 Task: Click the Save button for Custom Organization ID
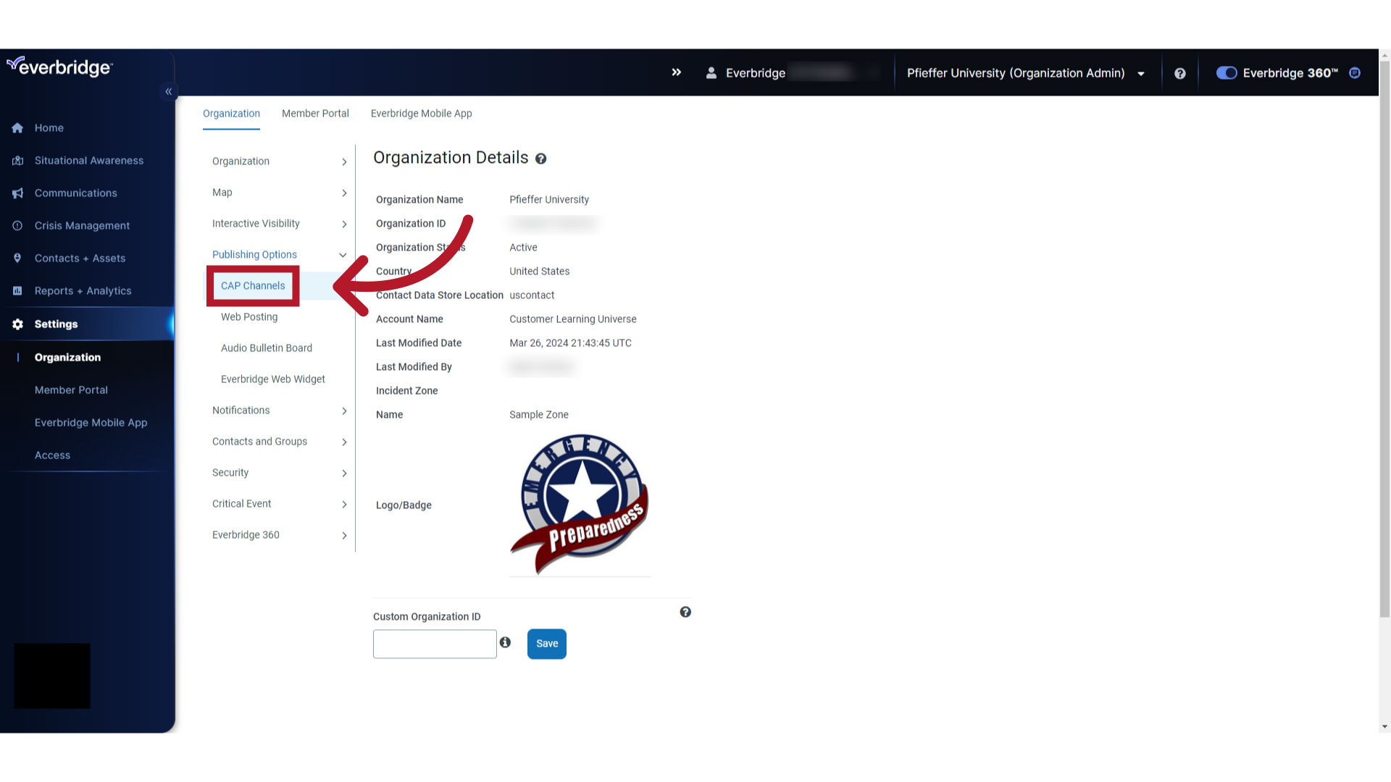pos(546,642)
